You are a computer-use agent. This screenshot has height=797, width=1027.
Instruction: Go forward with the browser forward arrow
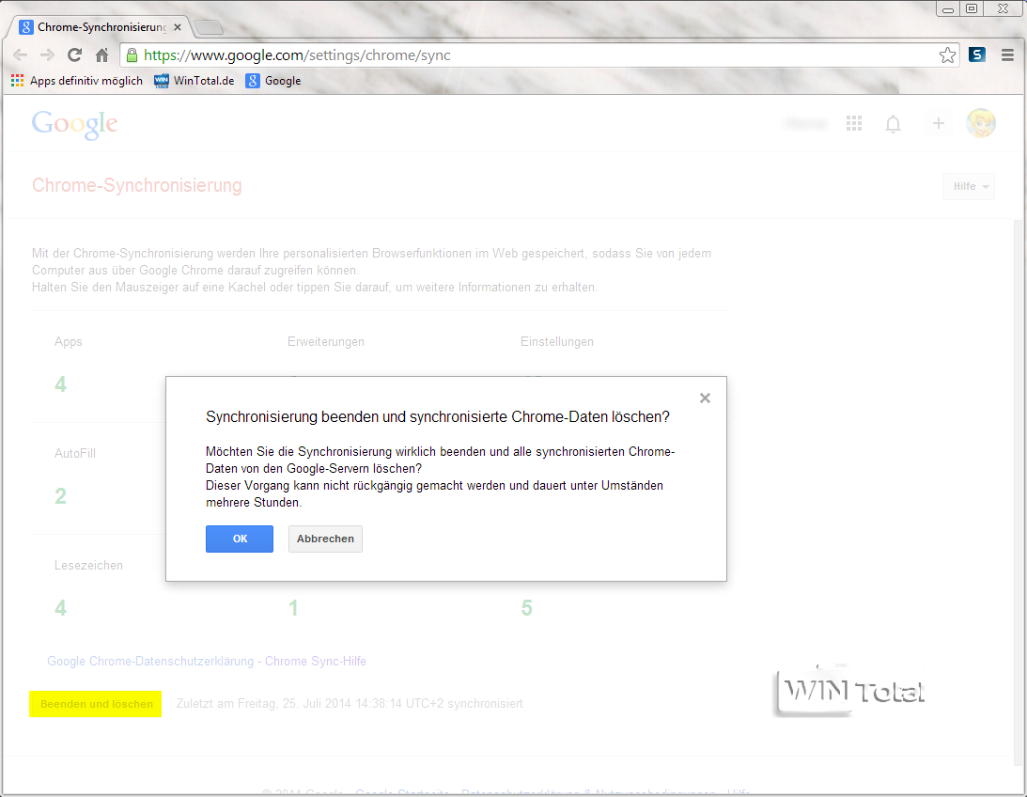pos(47,55)
